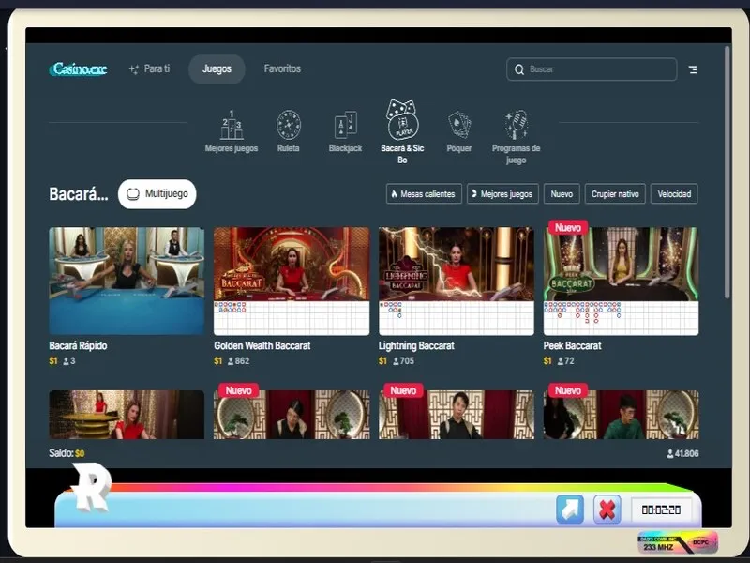Click the 00:02:20 timer display

coord(661,510)
